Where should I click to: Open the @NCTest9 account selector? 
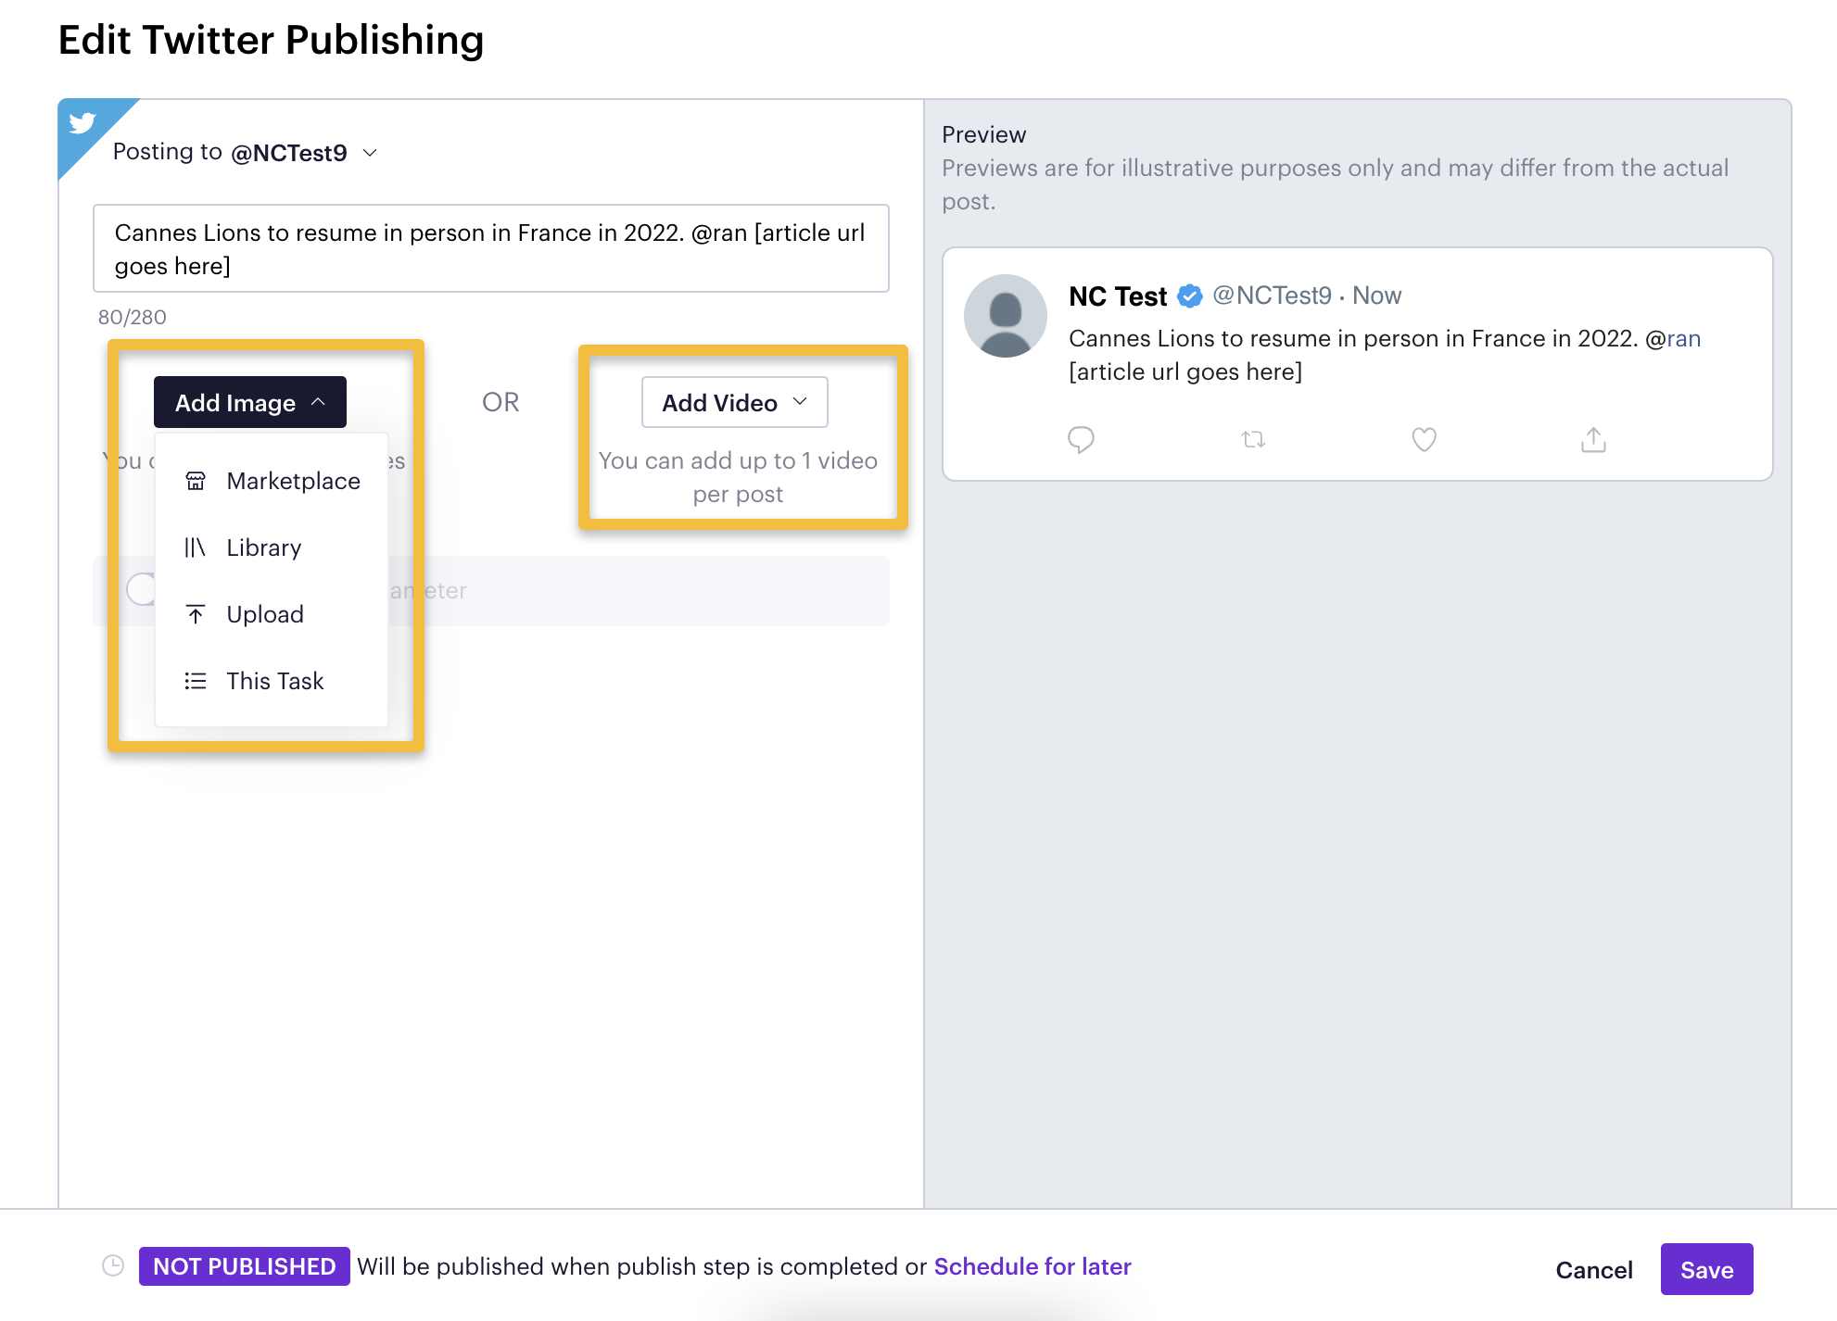[306, 152]
